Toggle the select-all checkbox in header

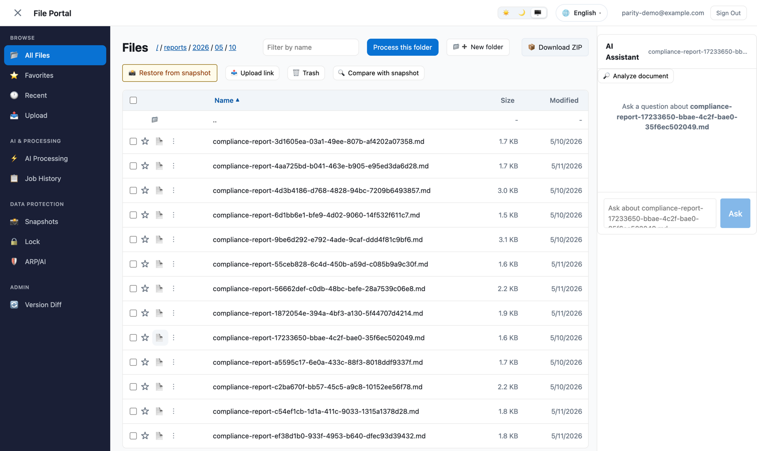[x=133, y=100]
